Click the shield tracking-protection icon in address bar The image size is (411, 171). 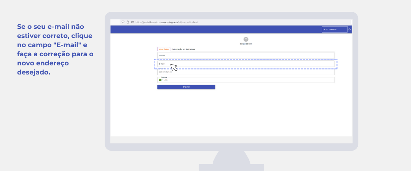click(x=123, y=22)
